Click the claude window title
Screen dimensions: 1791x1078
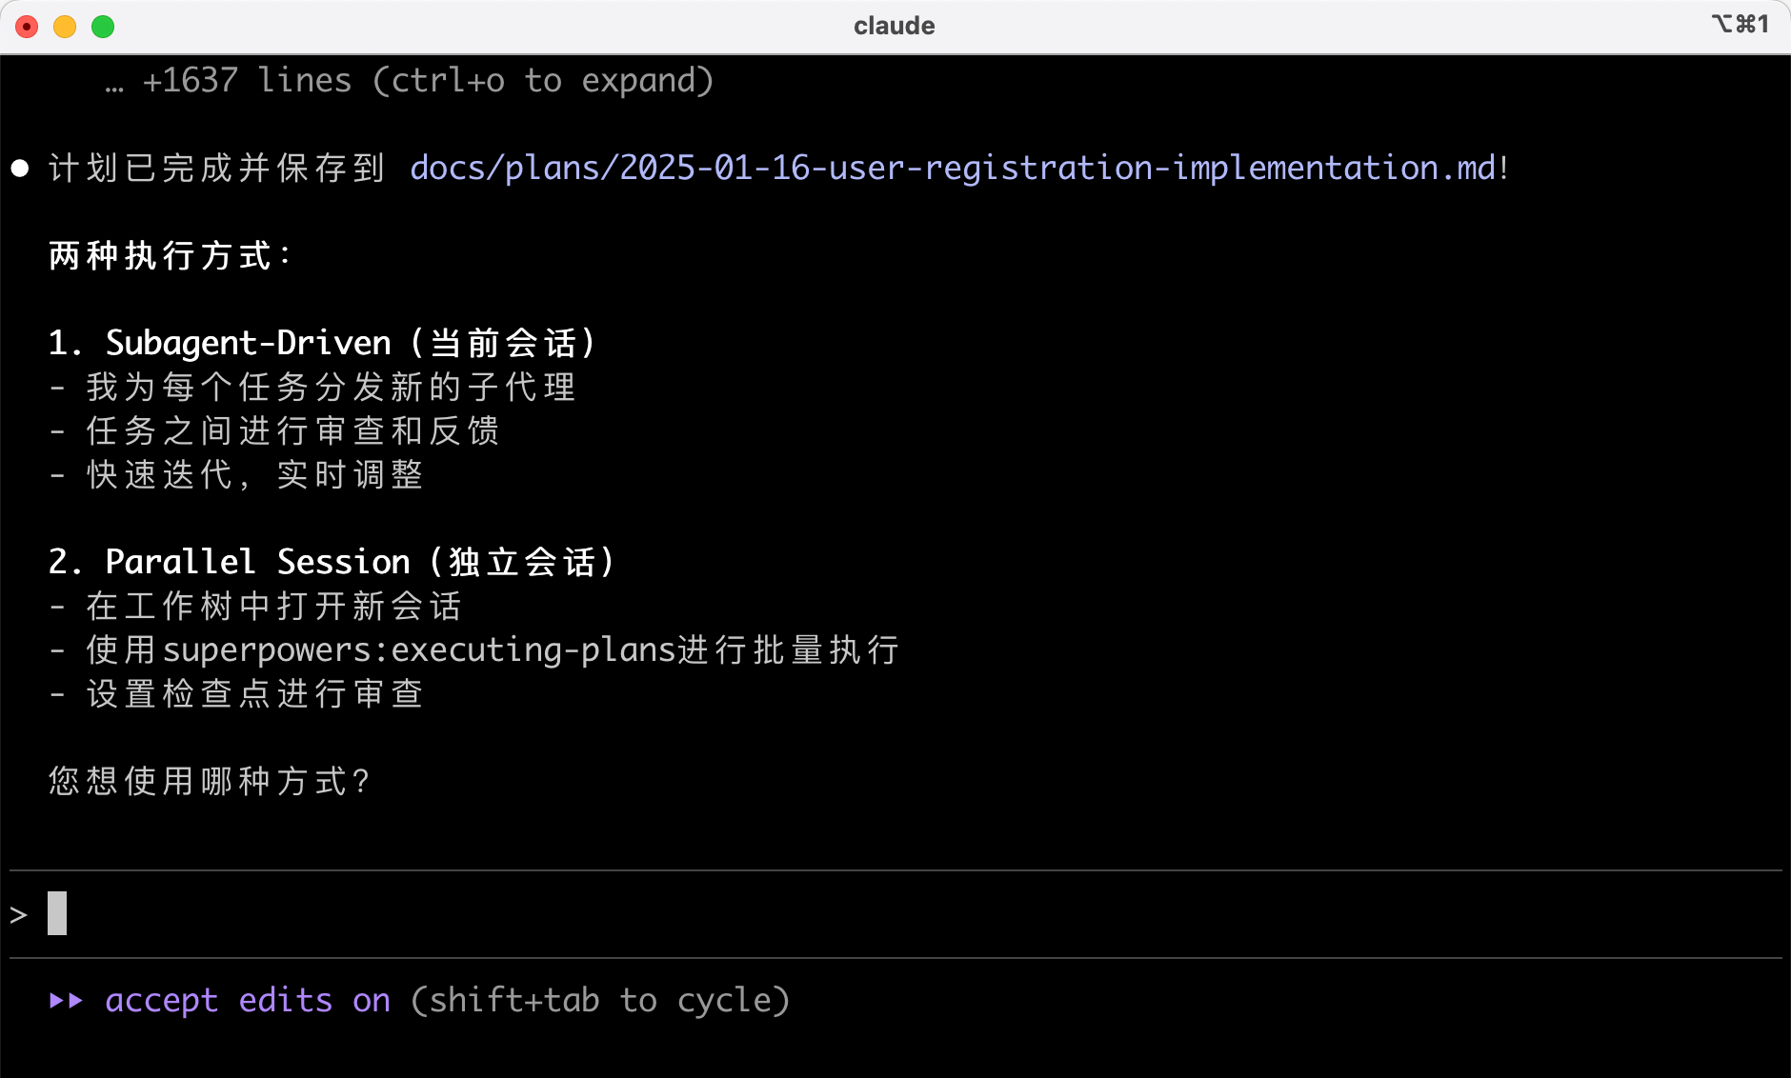(894, 26)
